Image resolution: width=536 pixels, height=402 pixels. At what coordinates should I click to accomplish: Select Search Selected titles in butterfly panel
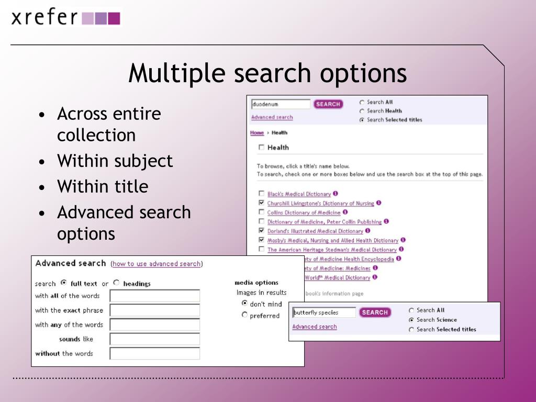pos(411,330)
